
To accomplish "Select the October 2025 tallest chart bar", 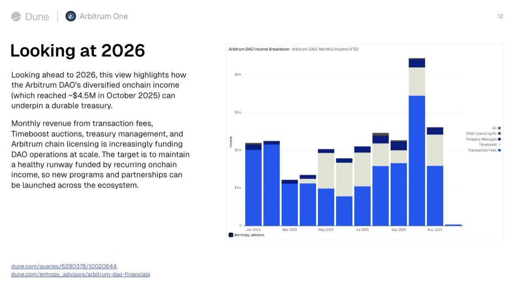I will click(x=417, y=142).
